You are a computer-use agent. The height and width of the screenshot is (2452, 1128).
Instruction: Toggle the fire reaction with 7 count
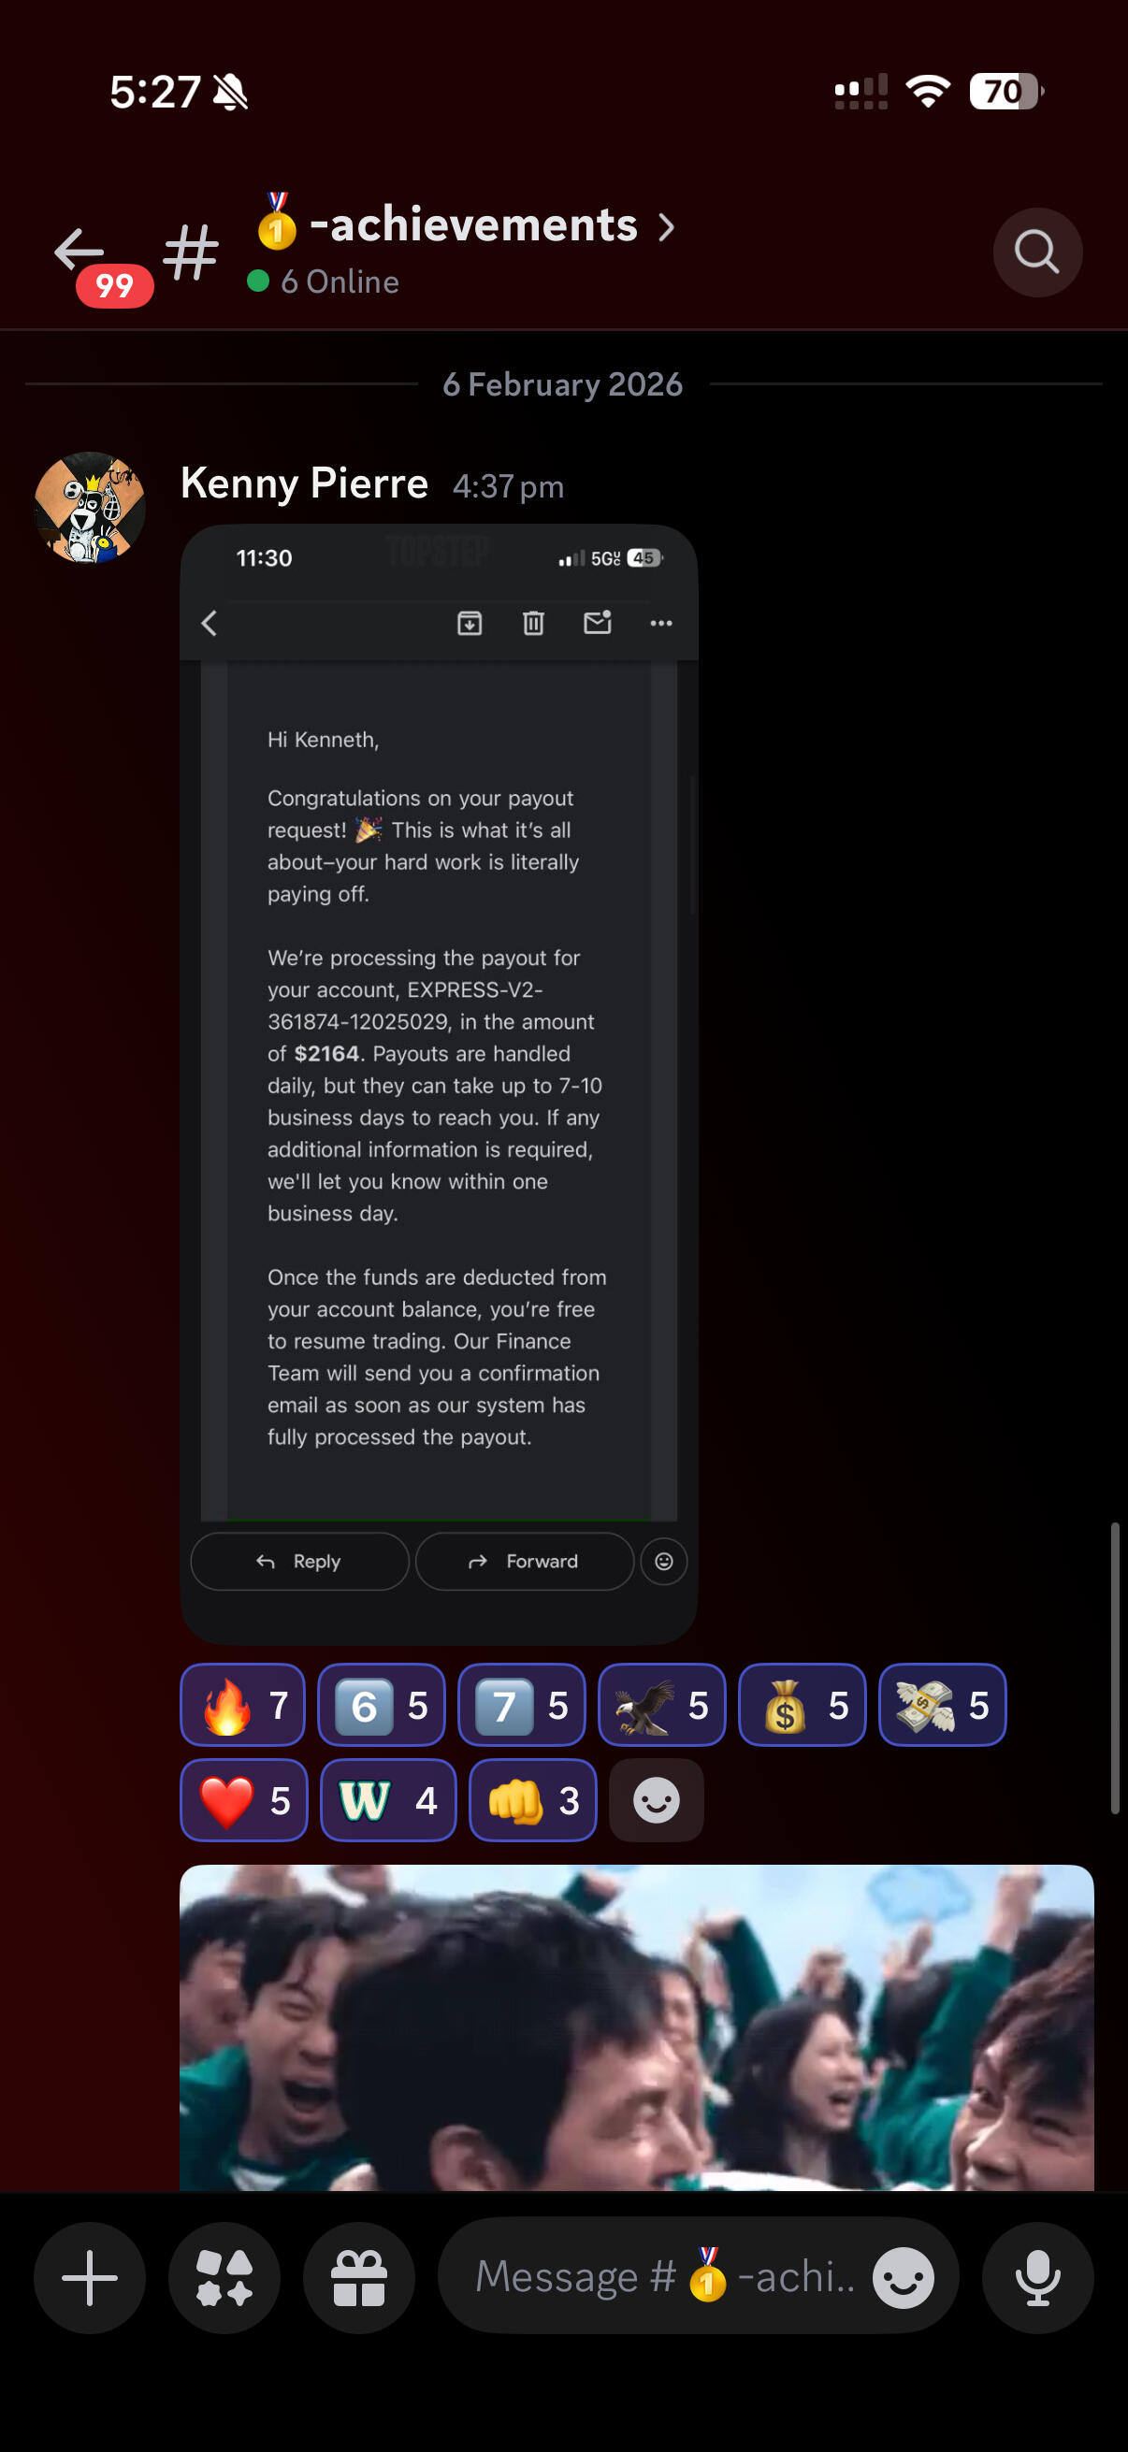[x=243, y=1704]
